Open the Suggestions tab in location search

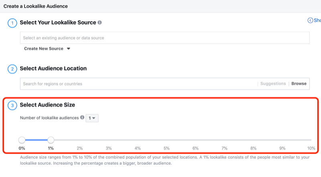point(273,84)
